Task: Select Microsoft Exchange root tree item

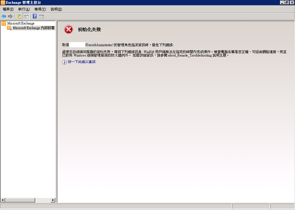Action: 21,23
